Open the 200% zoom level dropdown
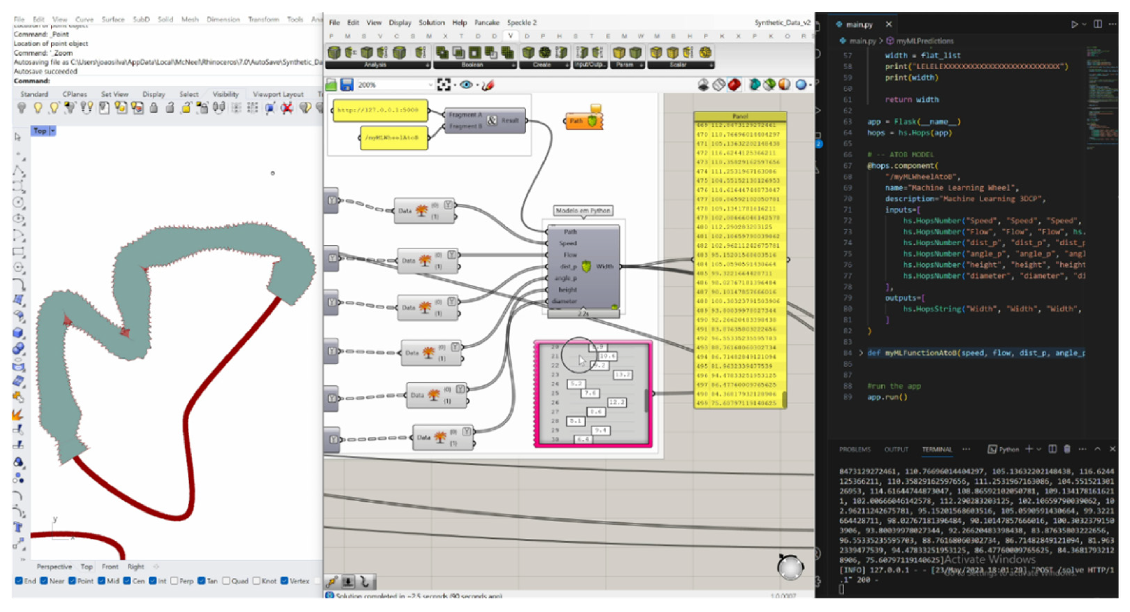 click(430, 85)
